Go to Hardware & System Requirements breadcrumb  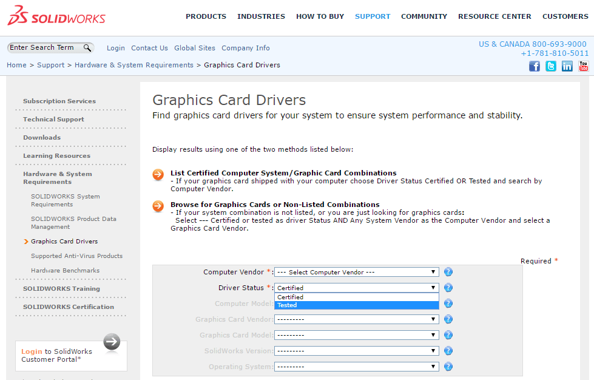pyautogui.click(x=134, y=65)
